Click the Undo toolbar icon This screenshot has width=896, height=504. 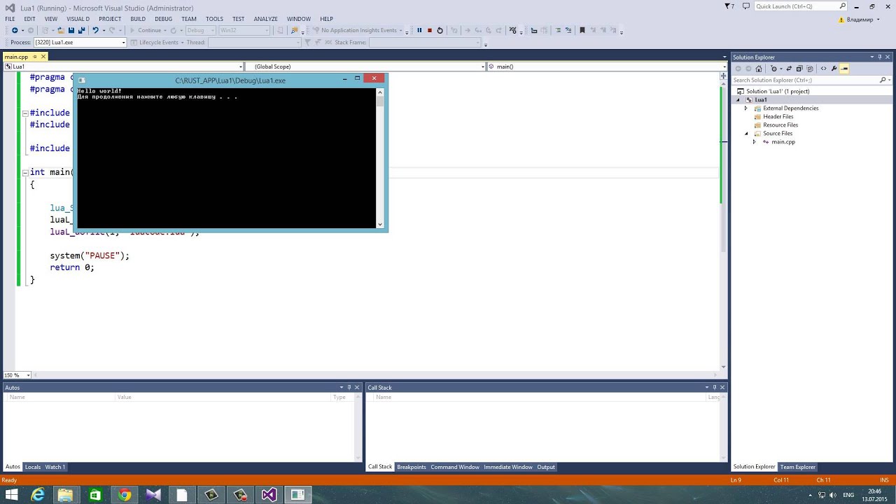click(x=95, y=30)
